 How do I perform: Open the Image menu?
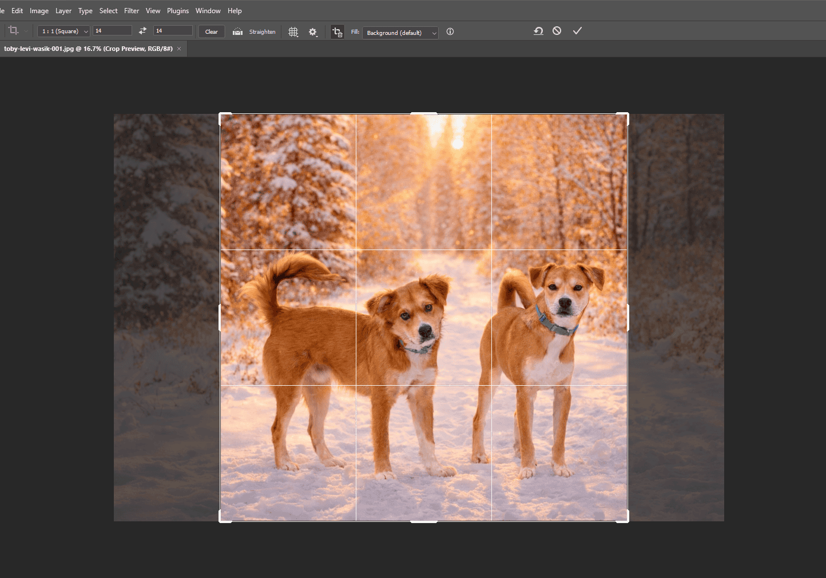(x=38, y=10)
